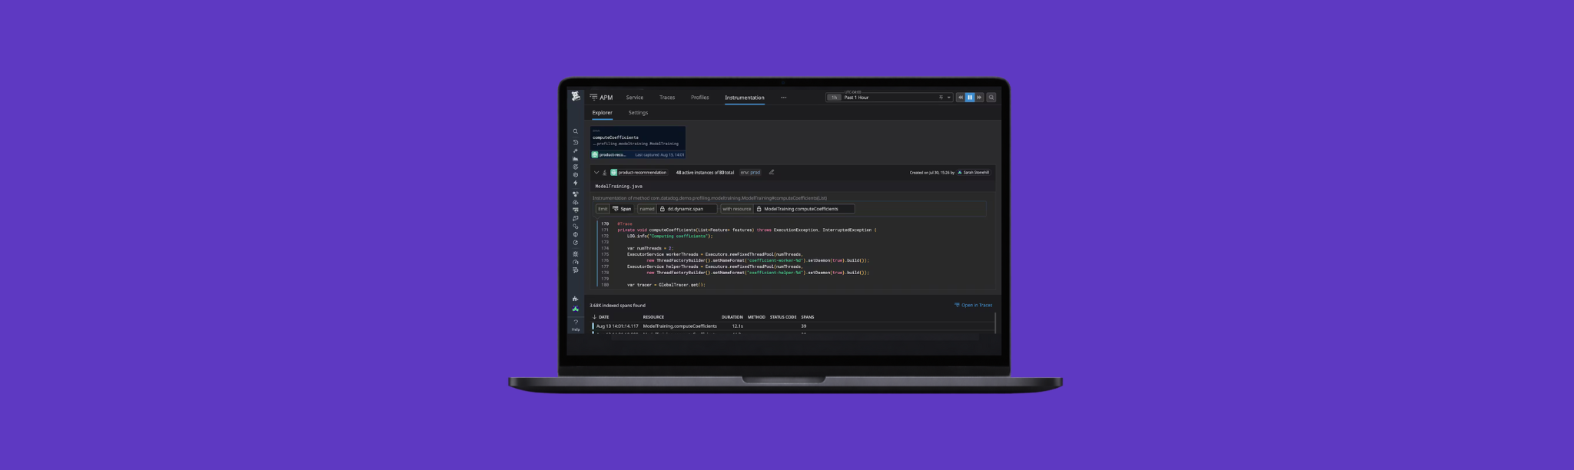Image resolution: width=1574 pixels, height=470 pixels.
Task: Sort by DATE column arrow
Action: pos(594,316)
